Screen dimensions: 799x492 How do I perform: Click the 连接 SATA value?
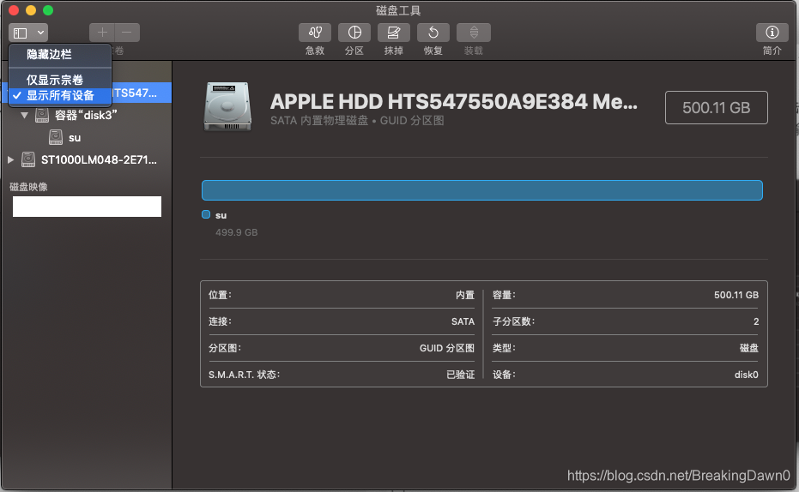click(463, 321)
